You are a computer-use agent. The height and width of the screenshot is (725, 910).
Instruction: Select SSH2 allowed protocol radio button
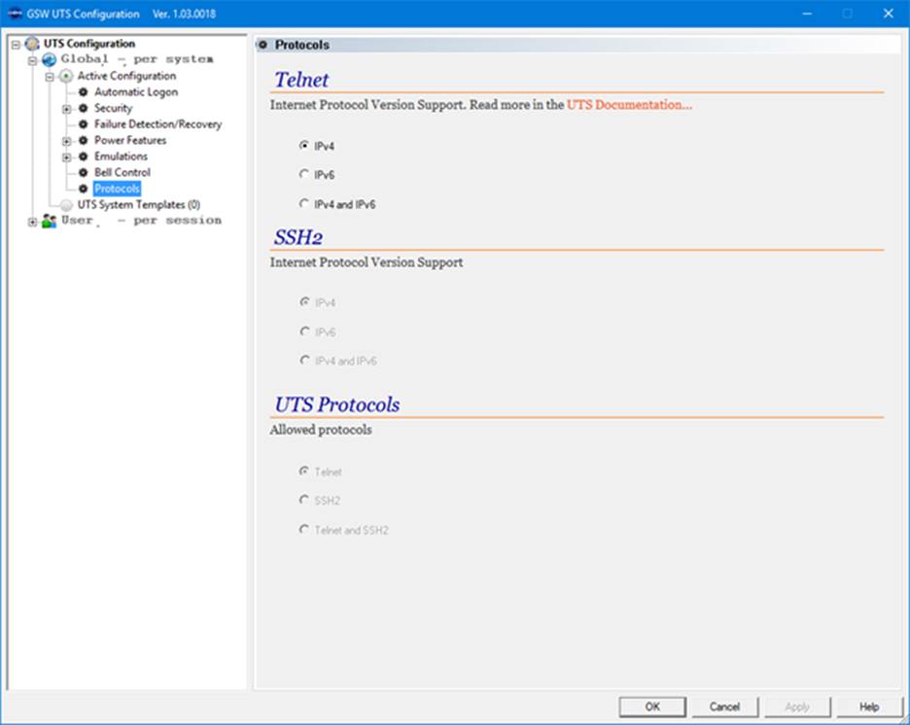pos(303,500)
